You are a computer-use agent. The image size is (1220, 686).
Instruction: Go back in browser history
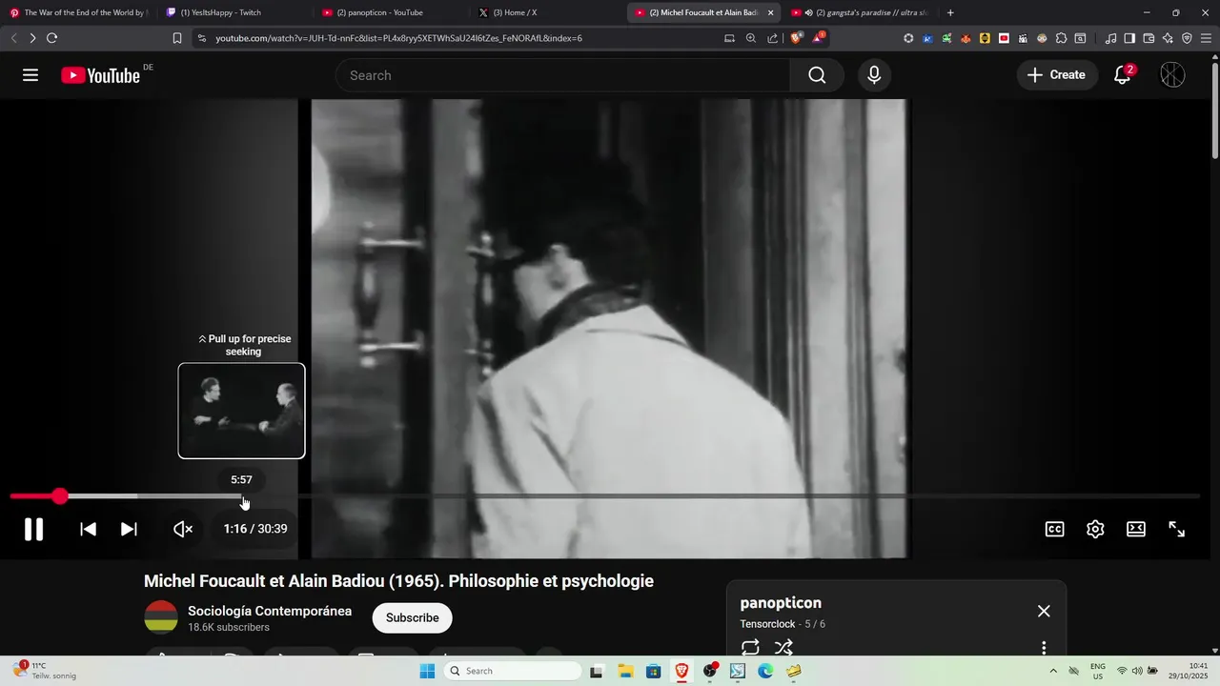point(13,38)
